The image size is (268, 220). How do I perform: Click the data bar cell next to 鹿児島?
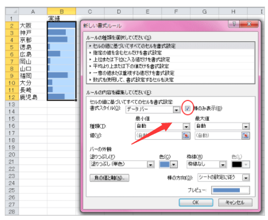pos(62,97)
